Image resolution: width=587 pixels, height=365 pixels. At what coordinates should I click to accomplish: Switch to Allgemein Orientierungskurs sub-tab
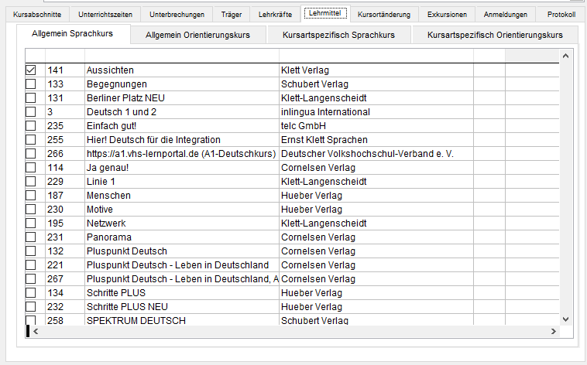click(x=197, y=35)
